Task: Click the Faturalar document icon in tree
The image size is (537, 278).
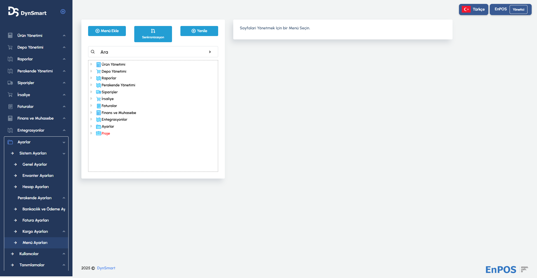Action: 98,106
